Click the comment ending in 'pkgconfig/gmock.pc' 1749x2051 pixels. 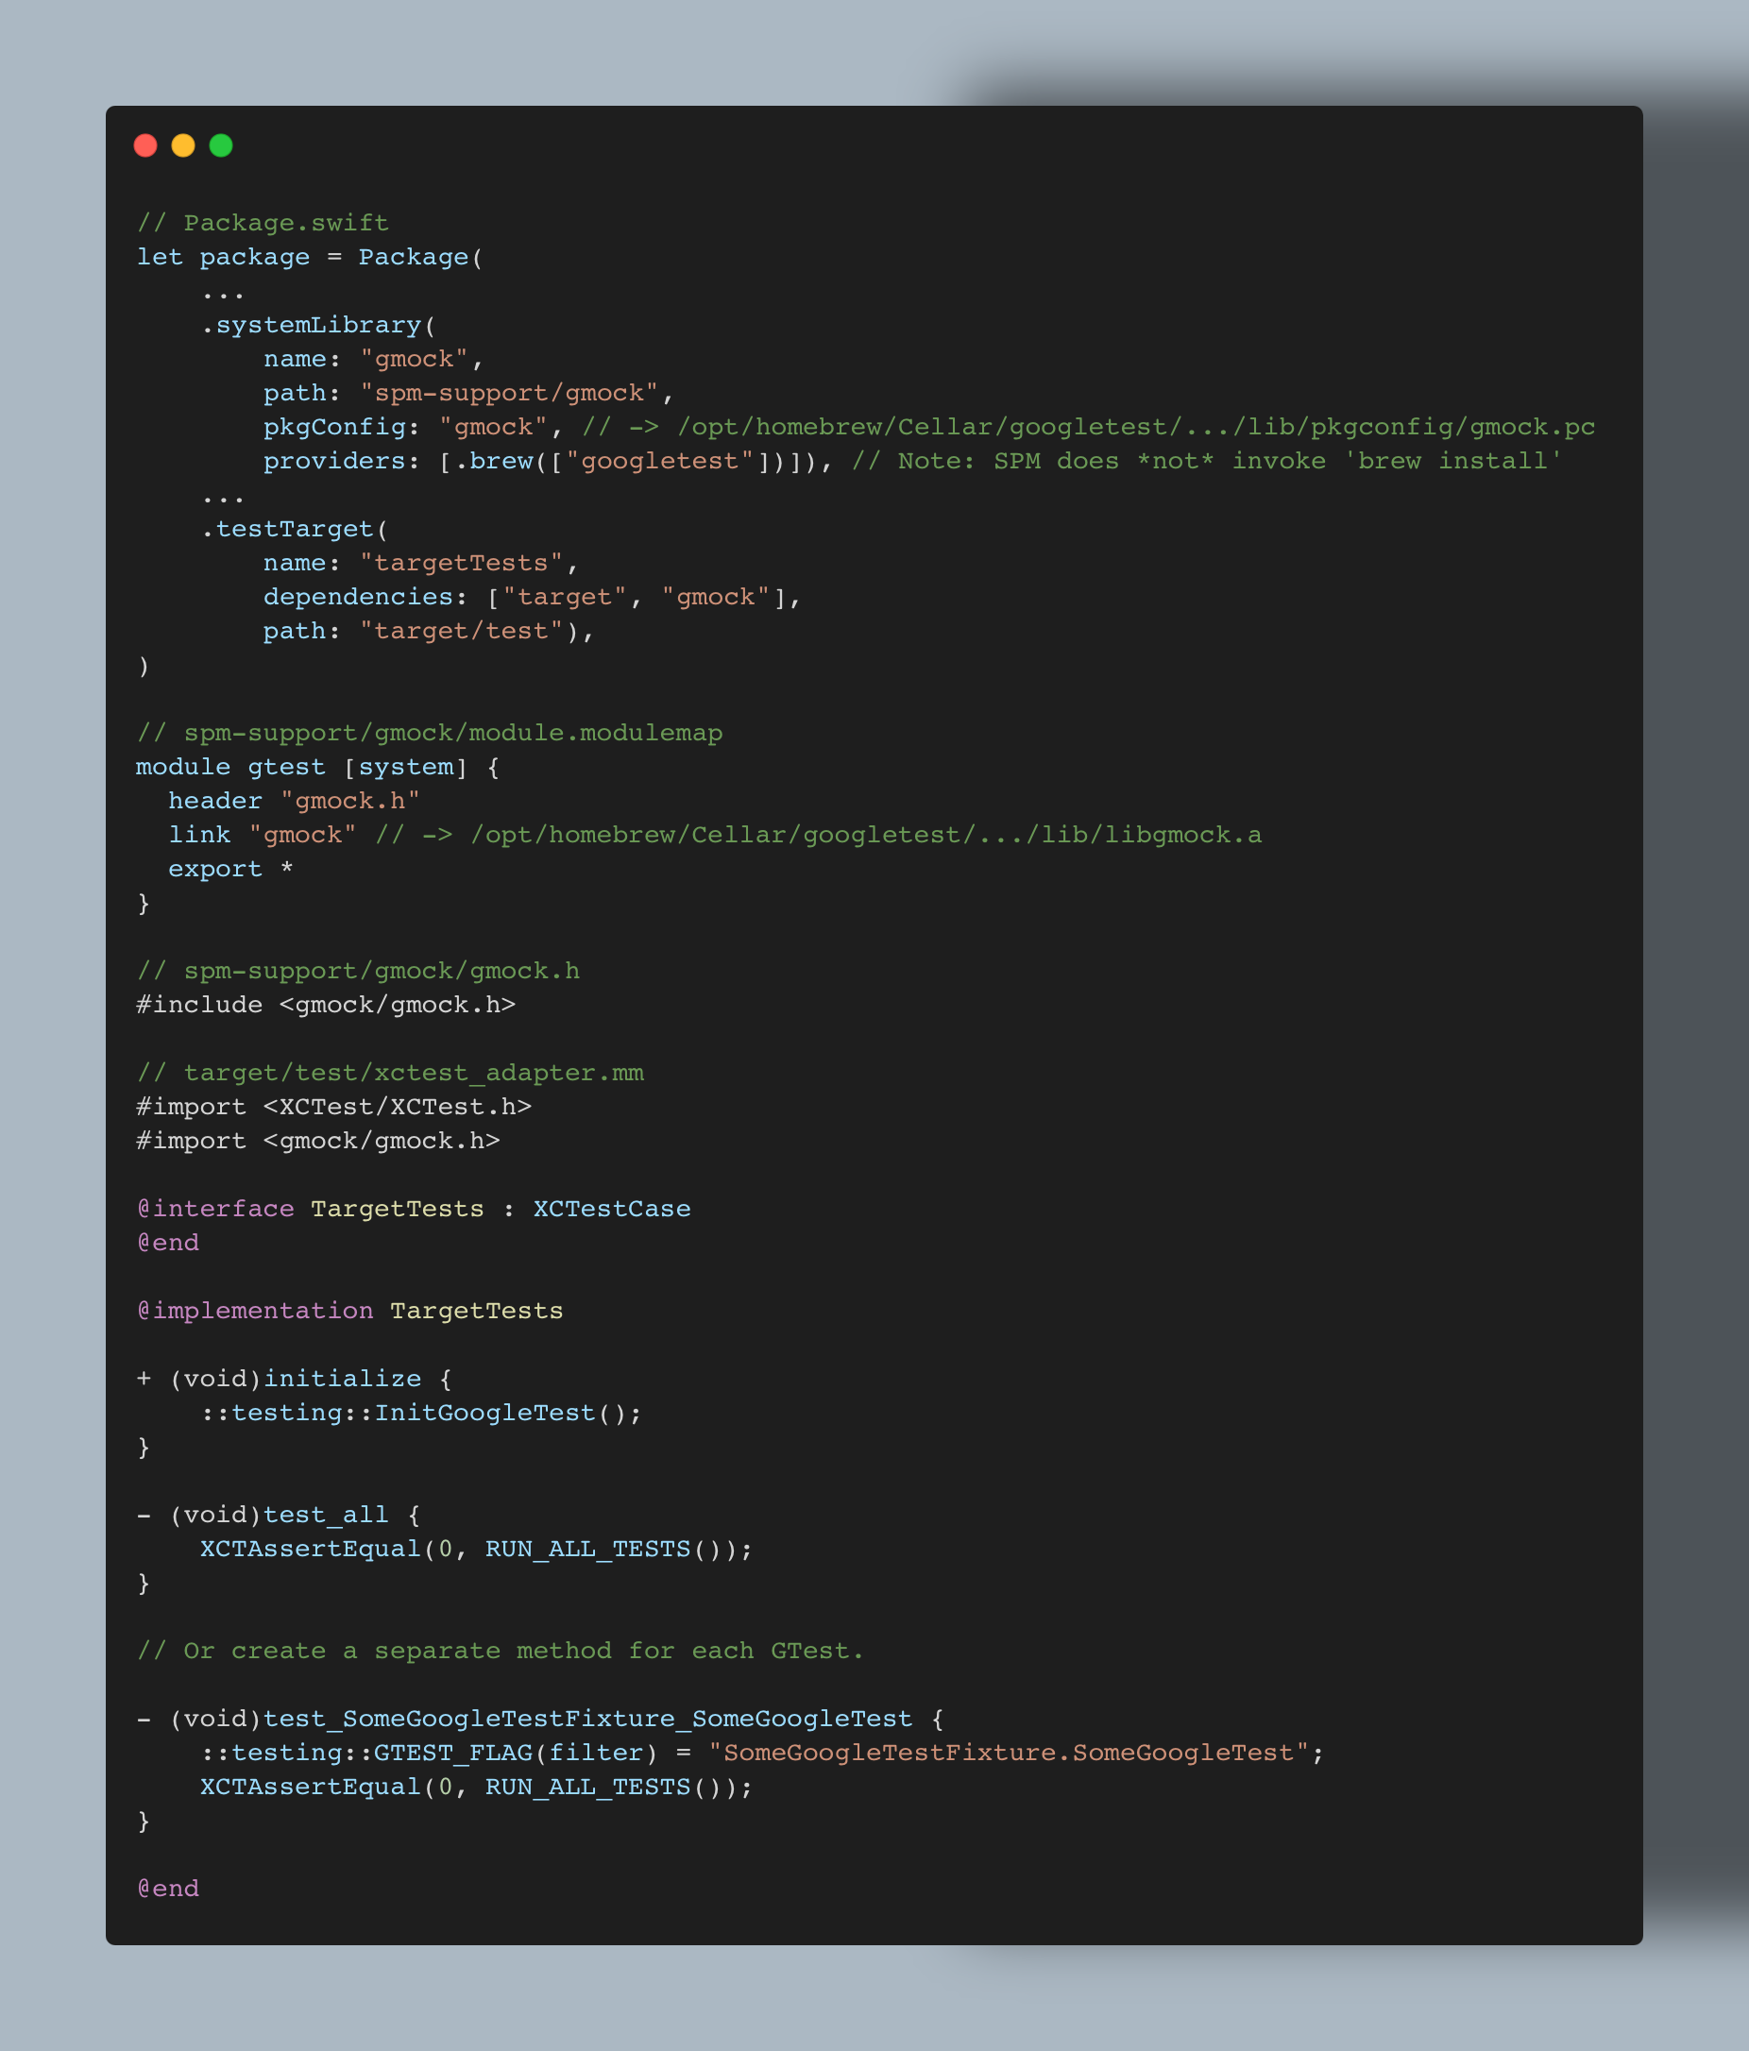click(1089, 428)
